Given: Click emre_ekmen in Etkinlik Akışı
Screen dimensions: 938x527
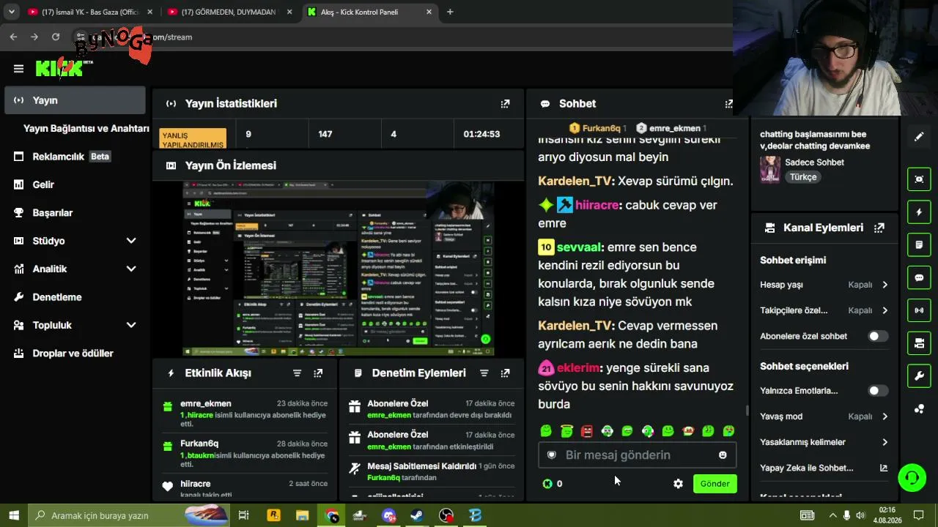Looking at the screenshot, I should pos(206,404).
